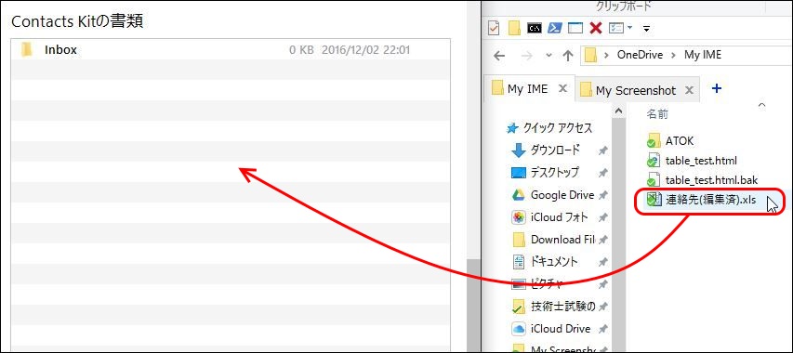Click the New folder icon in quick access toolbar
This screenshot has width=793, height=353.
[x=514, y=28]
